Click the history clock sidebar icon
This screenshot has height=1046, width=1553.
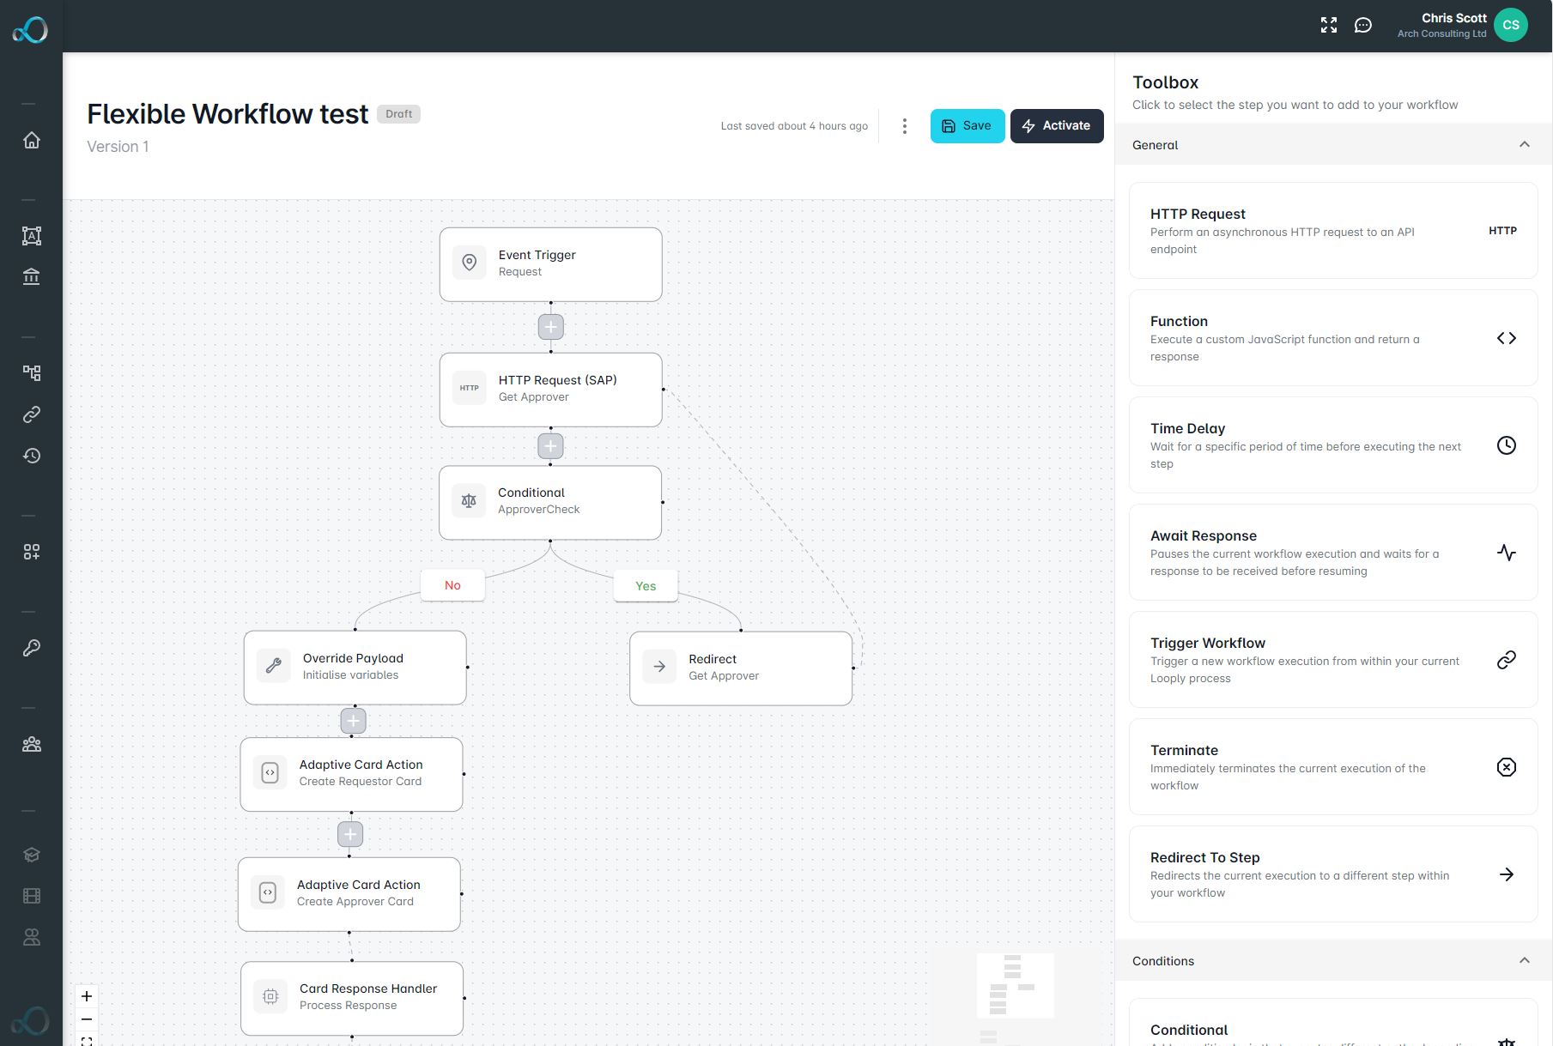[x=32, y=456]
